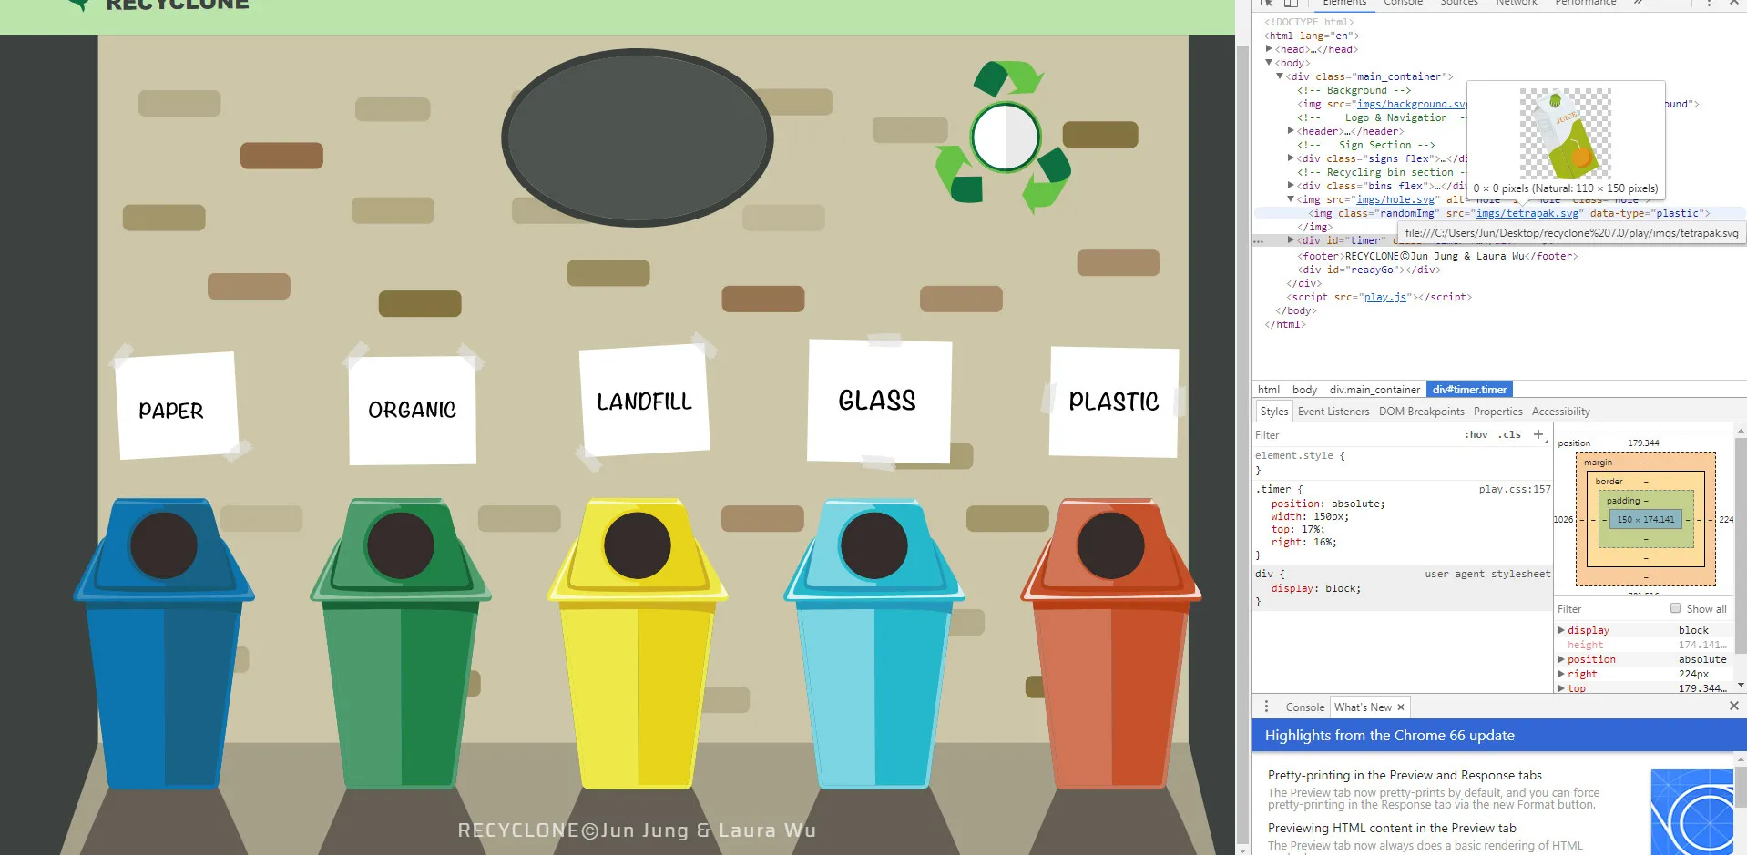Image resolution: width=1747 pixels, height=855 pixels.
Task: Click the 'top: 17%;' style declaration
Action: click(x=1298, y=529)
